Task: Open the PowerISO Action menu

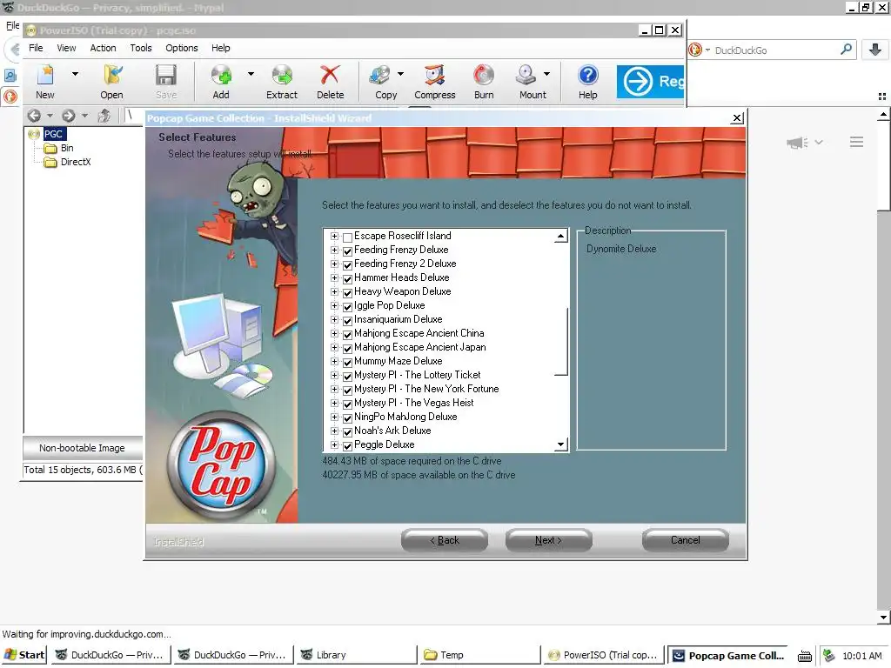Action: coord(103,48)
